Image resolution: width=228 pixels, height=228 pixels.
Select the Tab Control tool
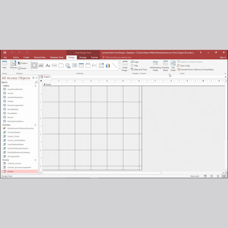tap(61, 66)
